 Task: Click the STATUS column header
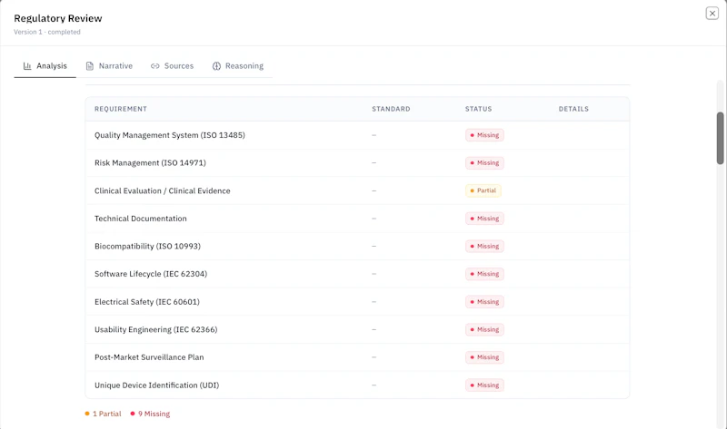479,109
